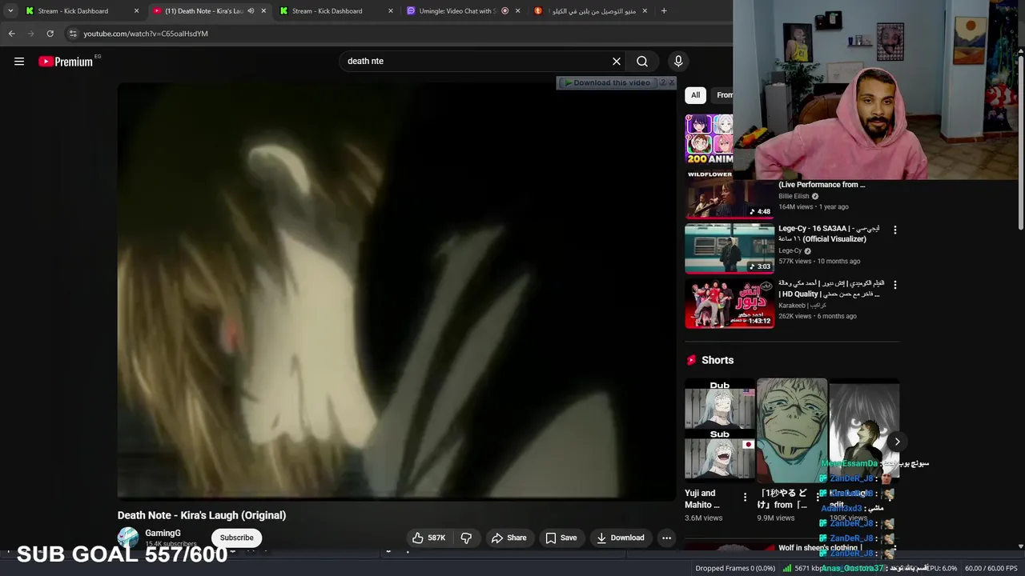1025x576 pixels.
Task: Open a new browser tab
Action: pos(664,11)
